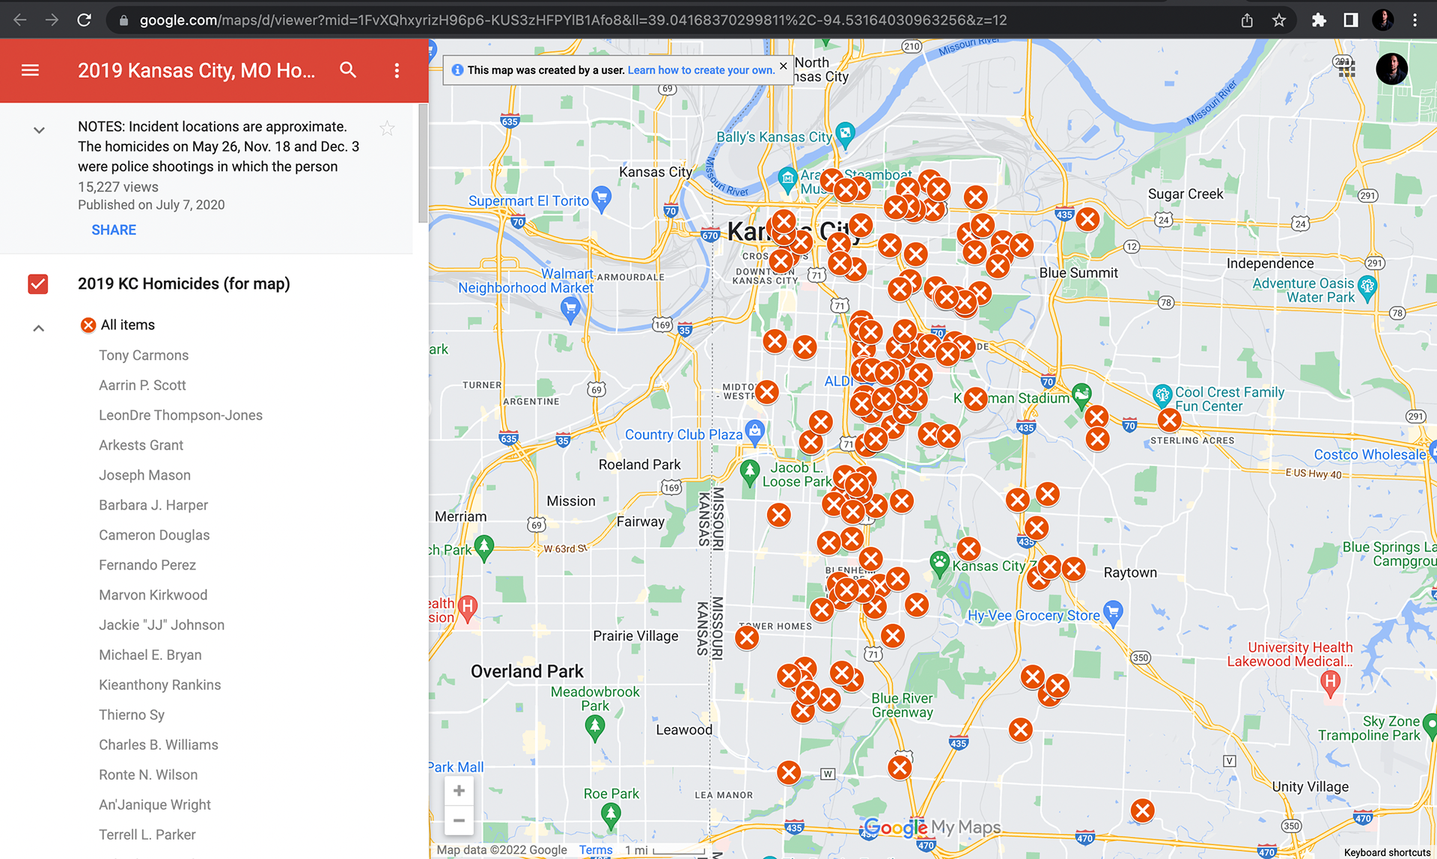This screenshot has height=859, width=1437.
Task: Select Terrell L. Parker entry
Action: tap(147, 834)
